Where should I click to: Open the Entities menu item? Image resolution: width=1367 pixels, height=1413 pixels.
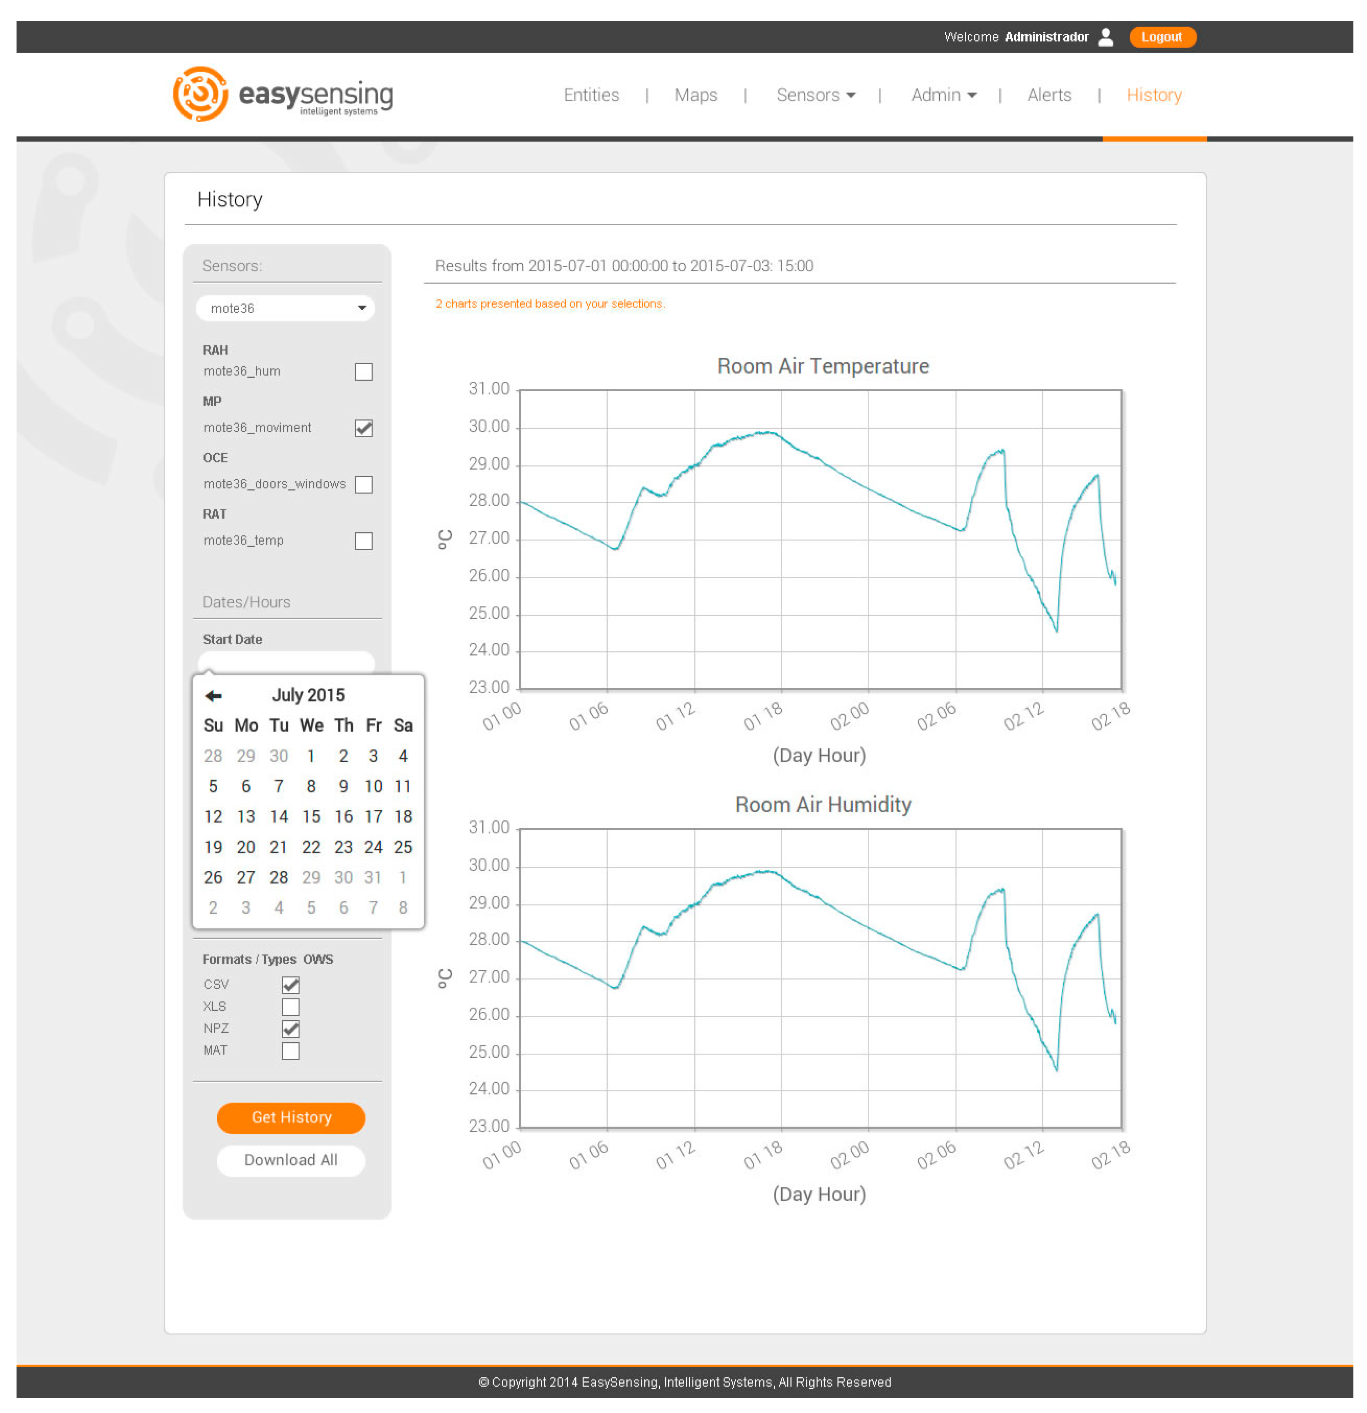591,95
